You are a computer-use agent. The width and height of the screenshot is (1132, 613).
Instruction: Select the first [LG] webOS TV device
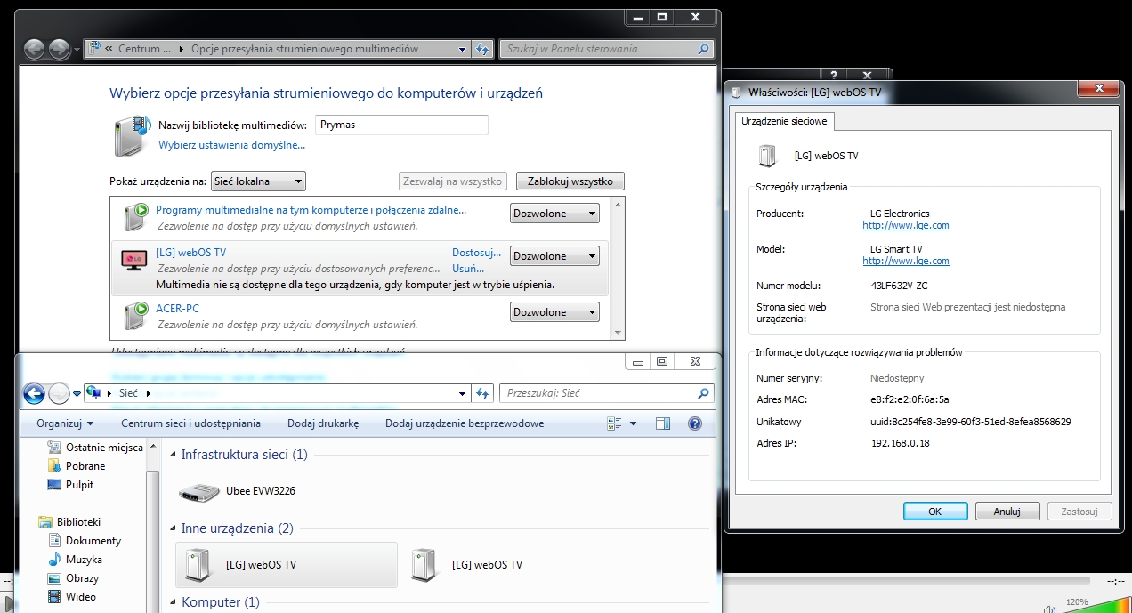[287, 565]
